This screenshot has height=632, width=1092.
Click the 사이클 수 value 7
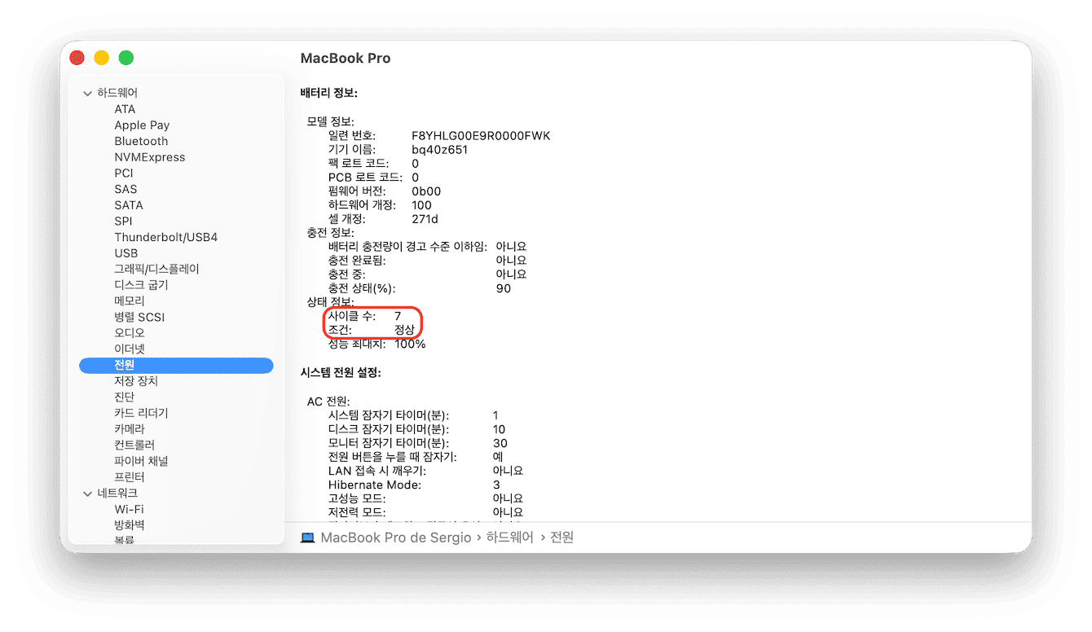click(x=398, y=316)
